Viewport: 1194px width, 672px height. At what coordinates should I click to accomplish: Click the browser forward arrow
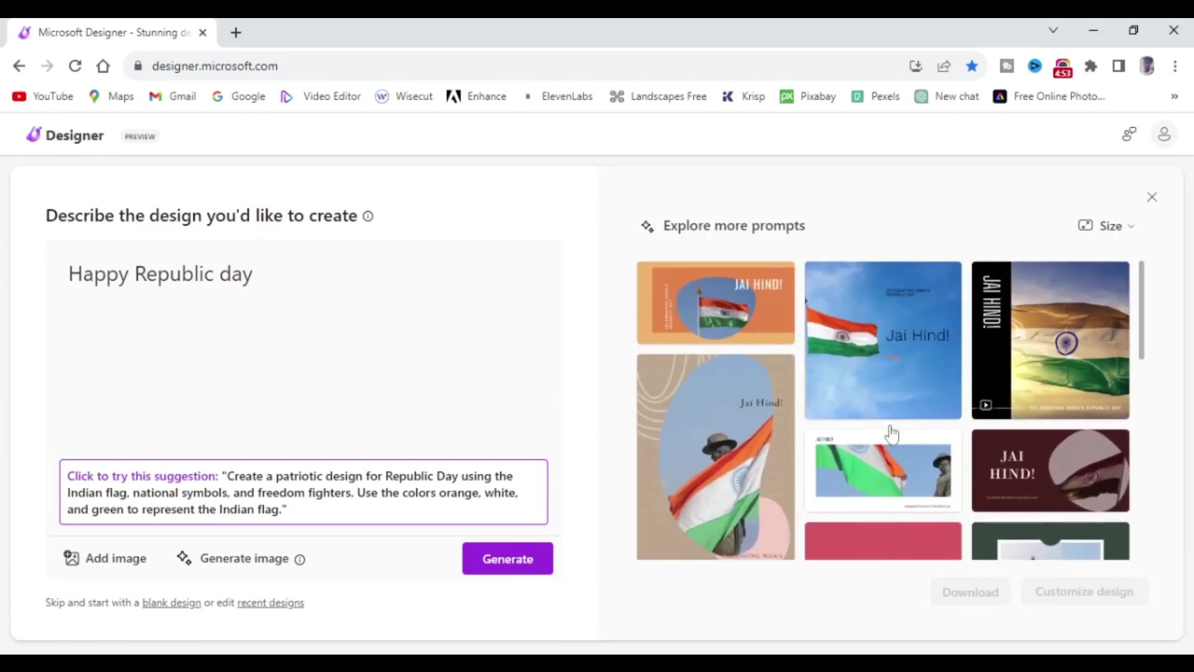pos(47,66)
